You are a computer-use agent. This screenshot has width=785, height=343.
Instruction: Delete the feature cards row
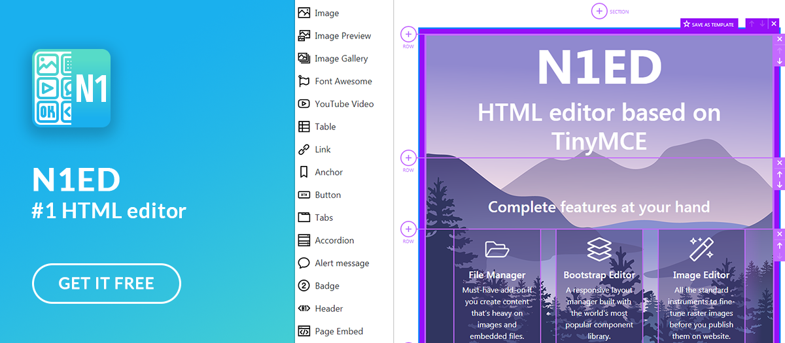click(x=780, y=235)
